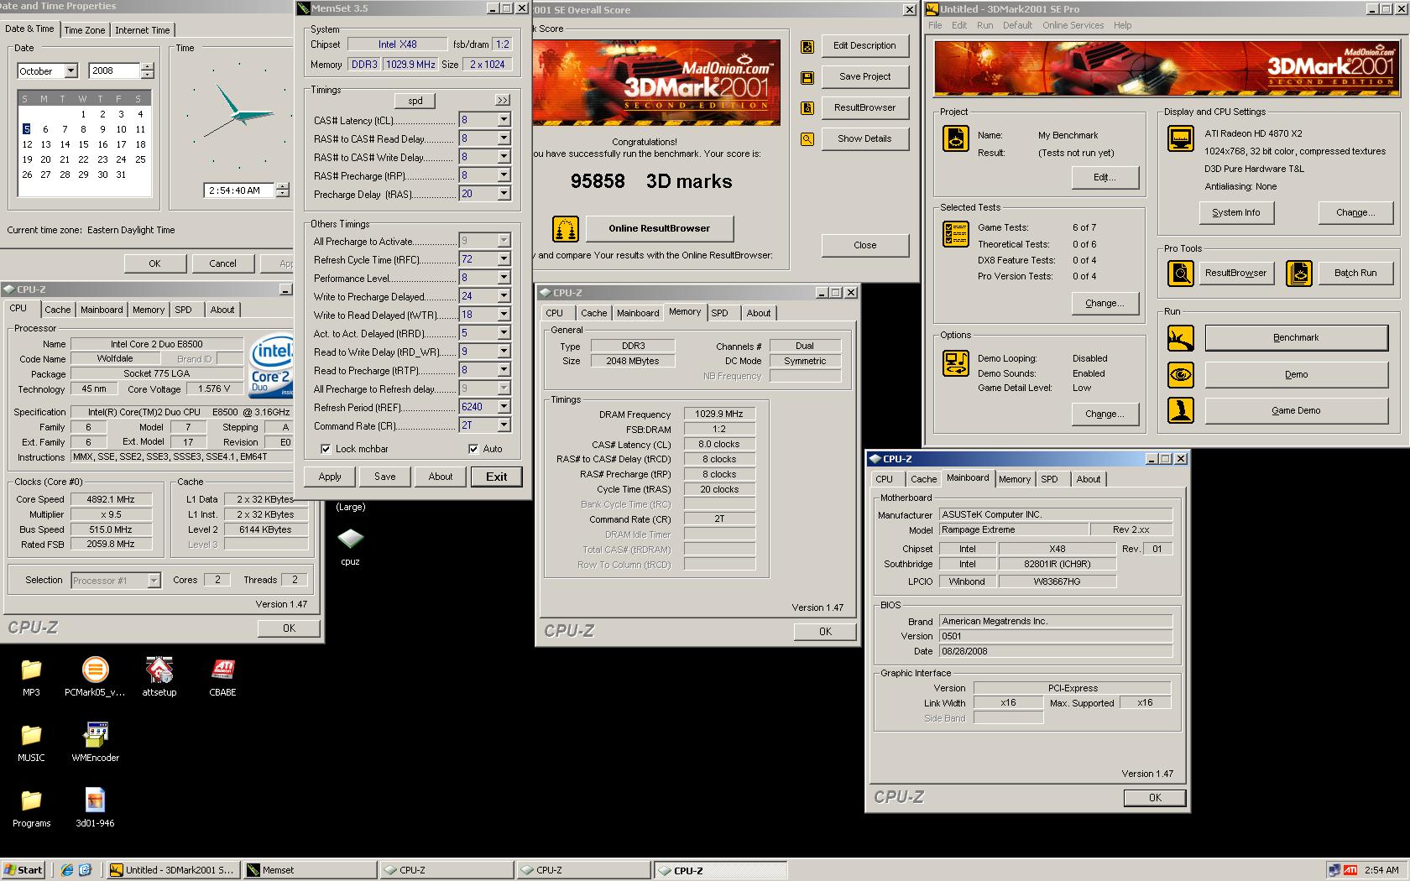Click the time field showing 2:54:40 AM
This screenshot has width=1410, height=881.
[x=240, y=190]
